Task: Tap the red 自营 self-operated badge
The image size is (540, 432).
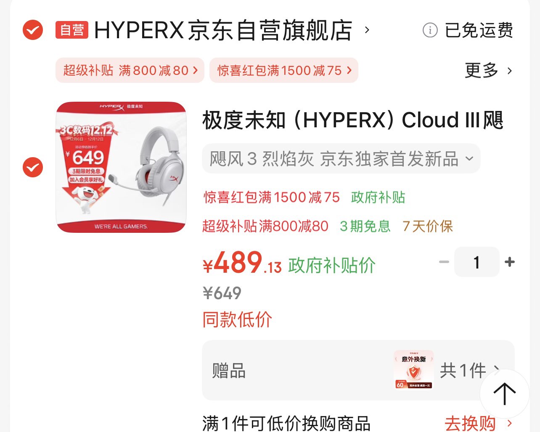Action: coord(72,30)
